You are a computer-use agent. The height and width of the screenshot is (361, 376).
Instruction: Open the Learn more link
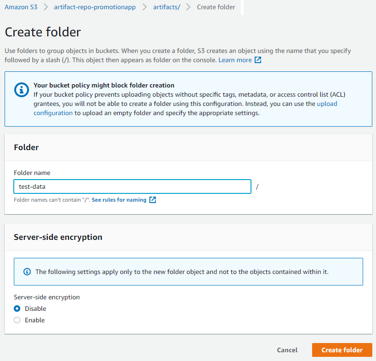tap(235, 60)
